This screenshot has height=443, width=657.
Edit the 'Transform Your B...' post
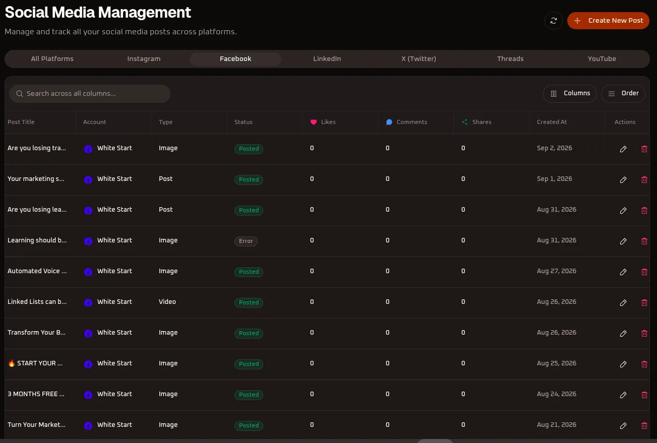point(623,334)
